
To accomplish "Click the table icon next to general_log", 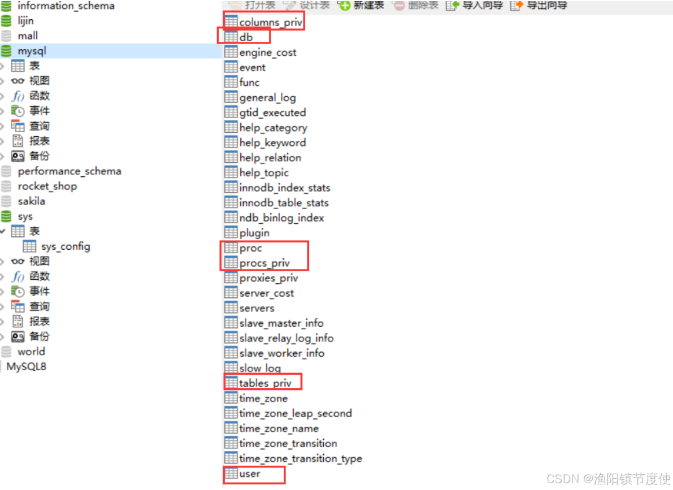I will 231,97.
